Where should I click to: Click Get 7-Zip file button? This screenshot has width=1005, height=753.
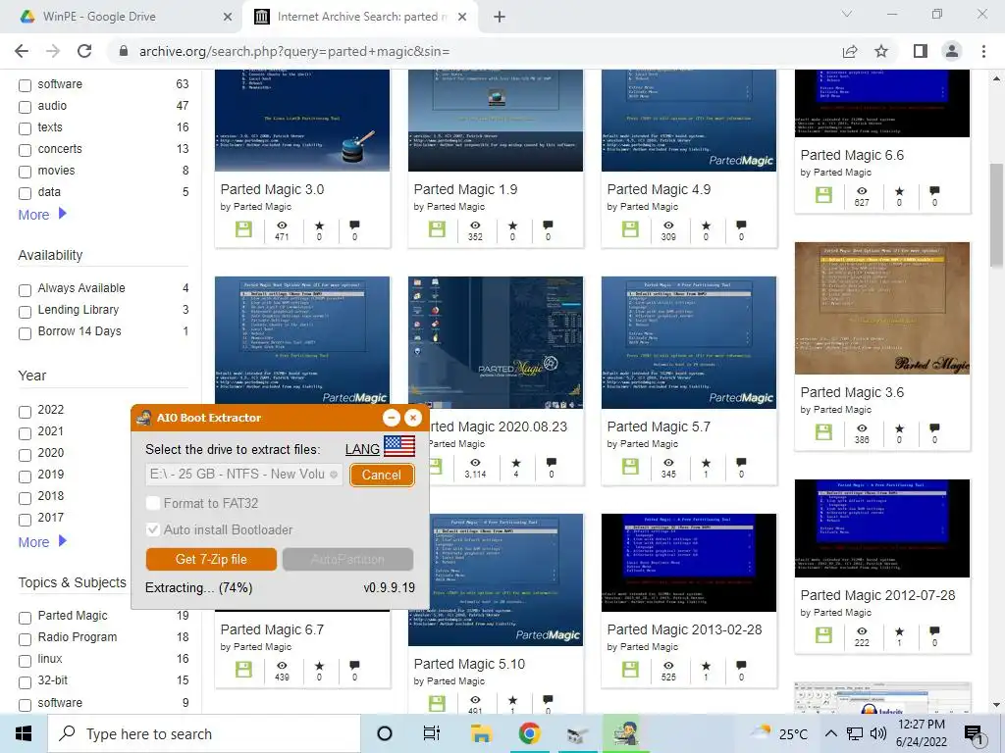pyautogui.click(x=211, y=559)
